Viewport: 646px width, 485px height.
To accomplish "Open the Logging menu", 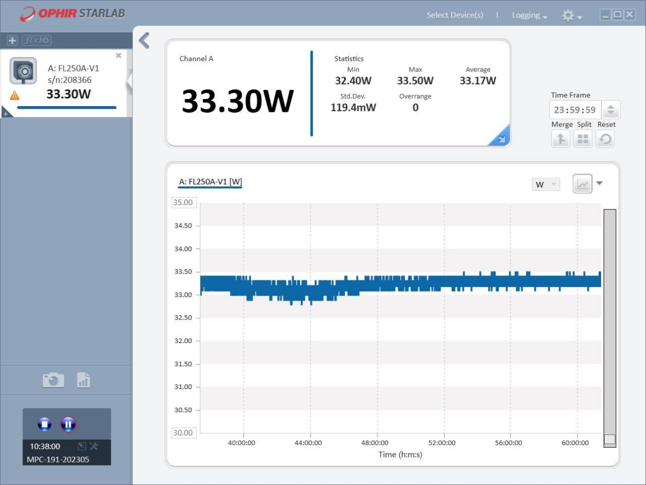I will pos(529,15).
